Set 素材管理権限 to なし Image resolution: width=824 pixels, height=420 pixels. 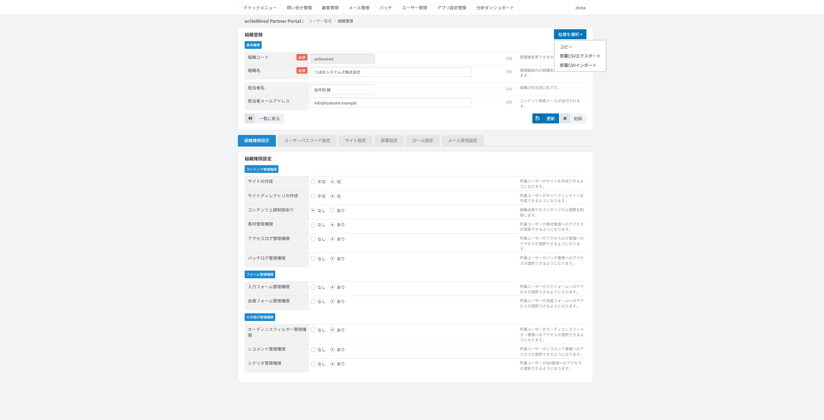(313, 225)
